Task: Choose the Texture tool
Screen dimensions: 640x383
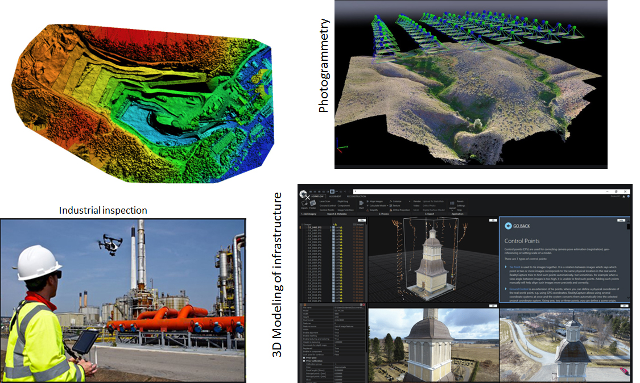Action: pos(397,205)
